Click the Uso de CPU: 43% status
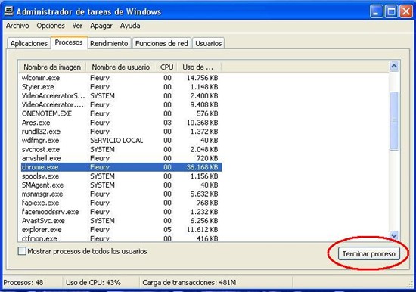416x292 pixels. [x=93, y=282]
